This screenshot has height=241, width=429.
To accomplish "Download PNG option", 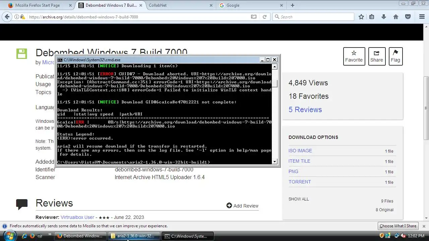I will 293,171.
